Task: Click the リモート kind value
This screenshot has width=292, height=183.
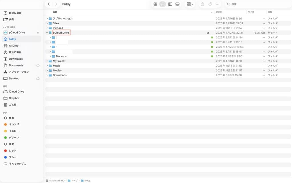Action: [273, 33]
